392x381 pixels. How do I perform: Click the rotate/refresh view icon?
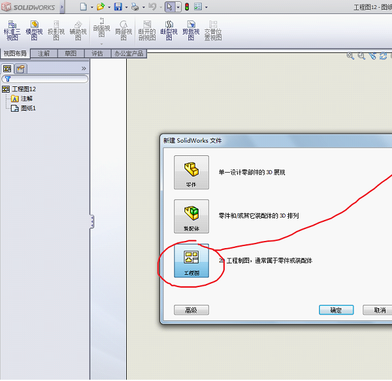pyautogui.click(x=383, y=56)
